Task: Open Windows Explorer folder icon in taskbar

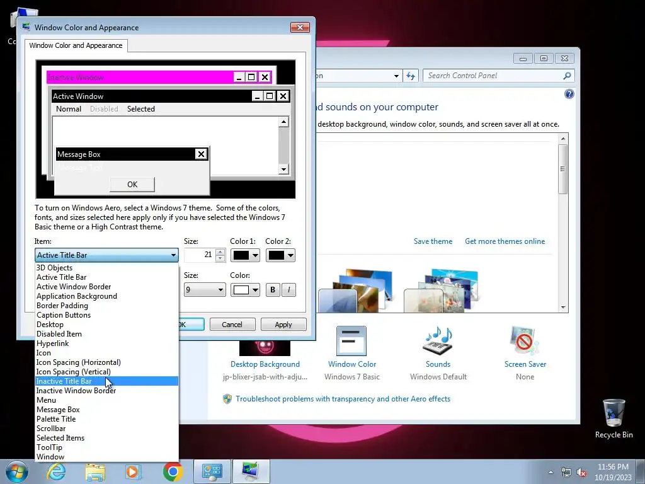Action: click(x=95, y=472)
